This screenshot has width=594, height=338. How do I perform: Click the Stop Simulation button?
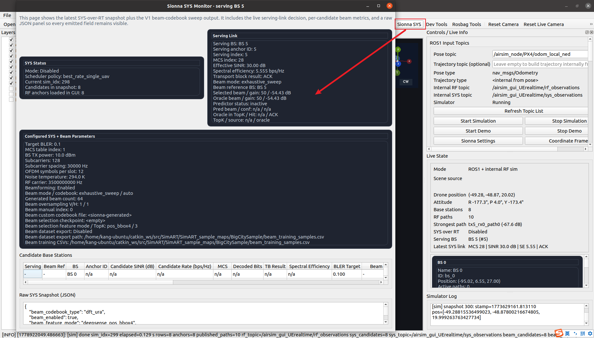pos(557,121)
